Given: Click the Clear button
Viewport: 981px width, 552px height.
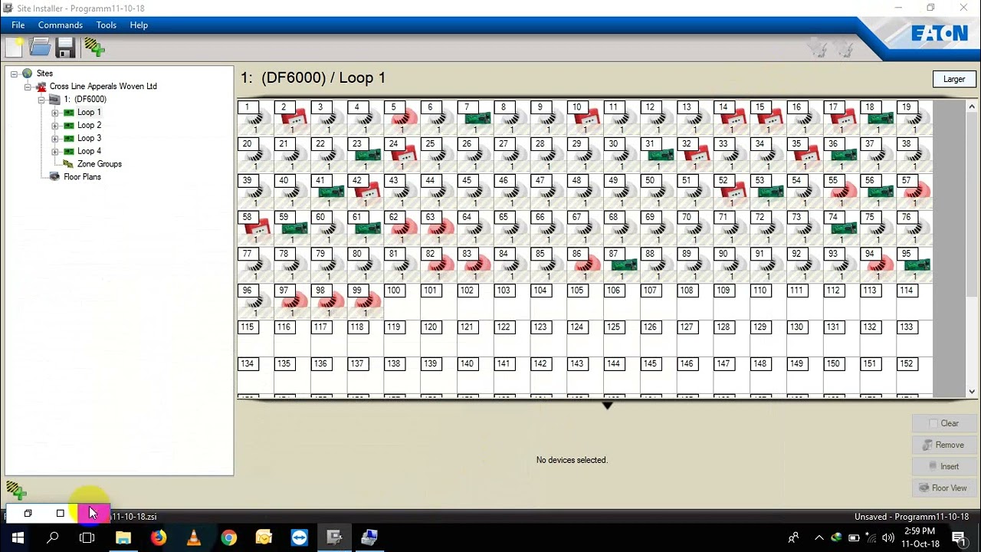Looking at the screenshot, I should click(943, 423).
